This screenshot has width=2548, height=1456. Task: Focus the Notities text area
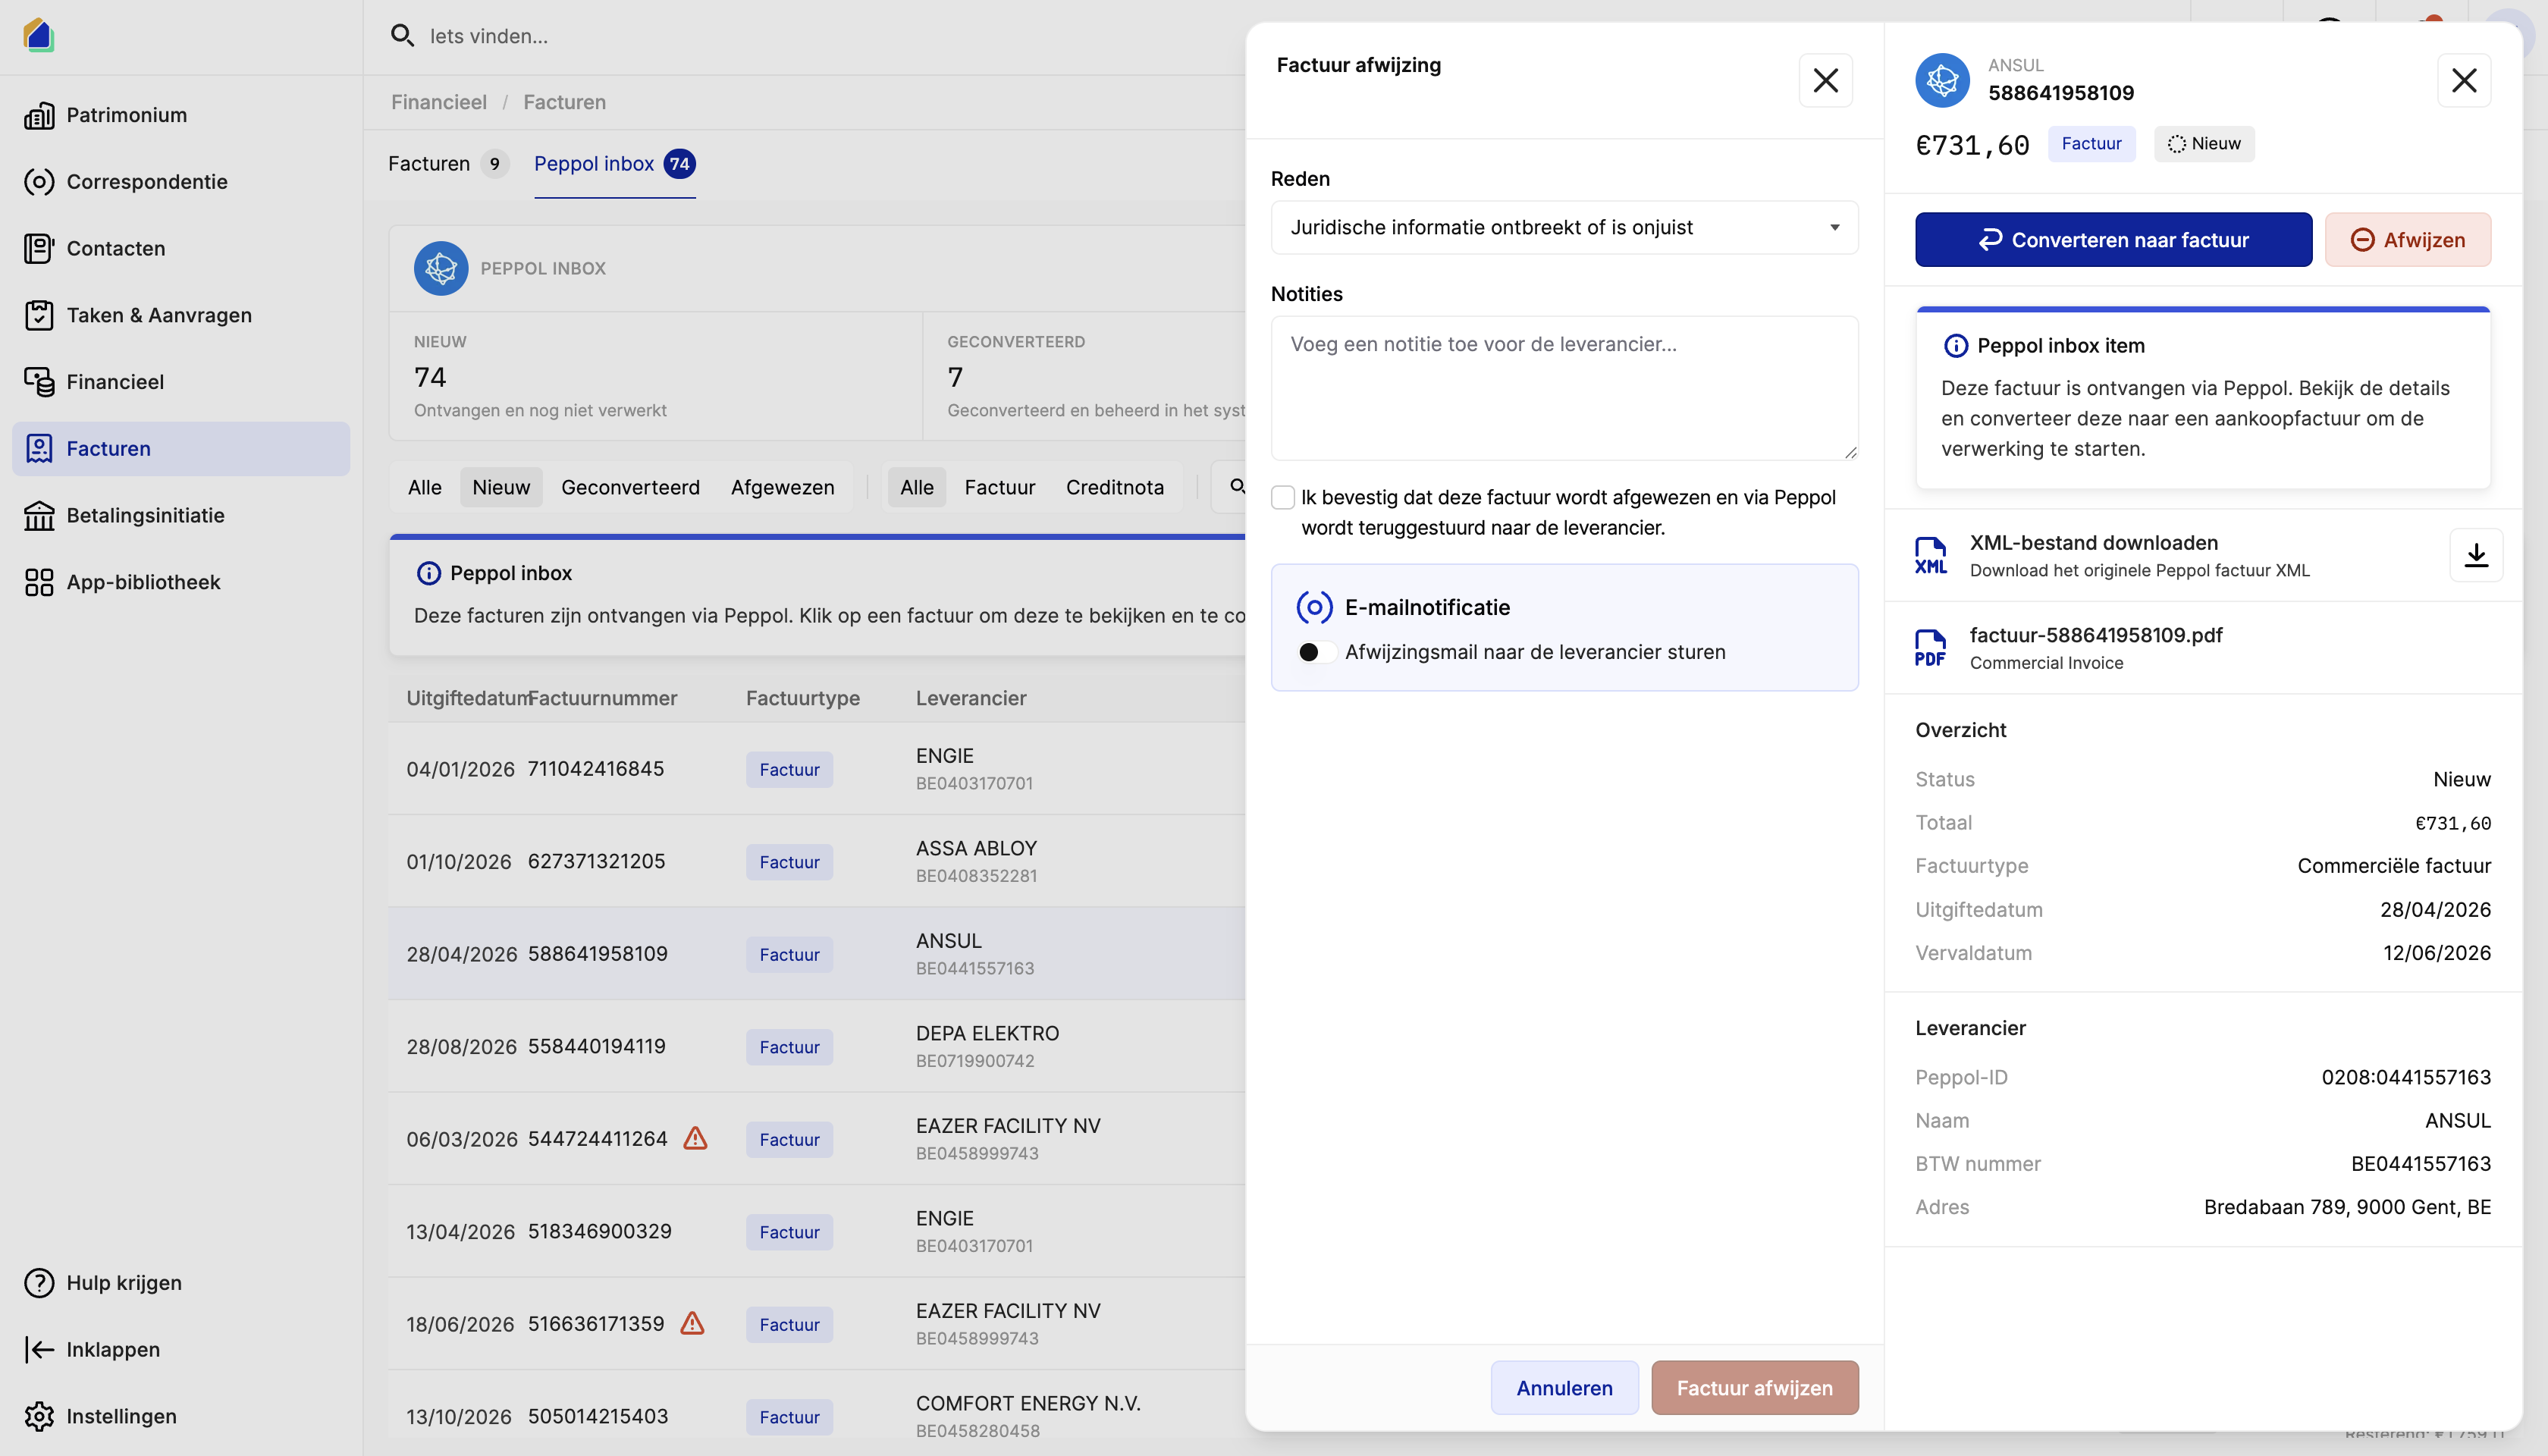click(1564, 388)
